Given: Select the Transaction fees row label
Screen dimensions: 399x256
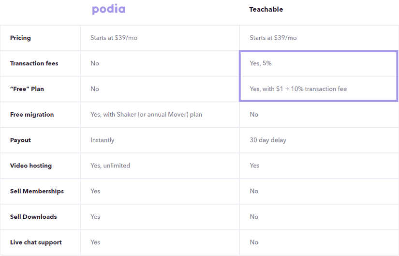Looking at the screenshot, I should pyautogui.click(x=34, y=63).
